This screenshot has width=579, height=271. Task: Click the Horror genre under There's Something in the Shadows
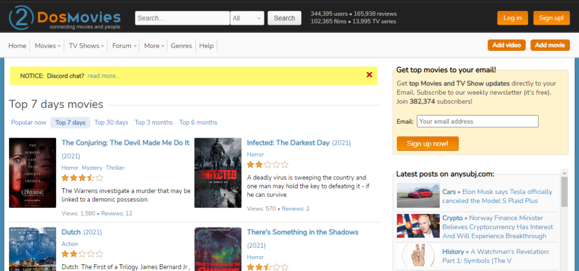255,257
